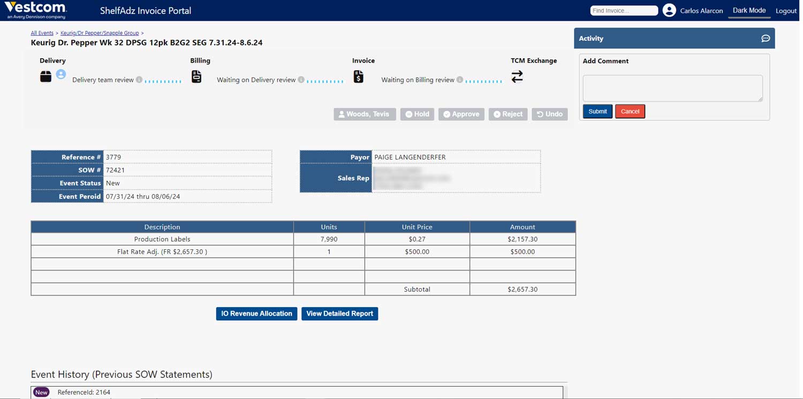This screenshot has width=803, height=399.
Task: Click the Flat Rate Adj. units value 1
Action: pyautogui.click(x=329, y=251)
